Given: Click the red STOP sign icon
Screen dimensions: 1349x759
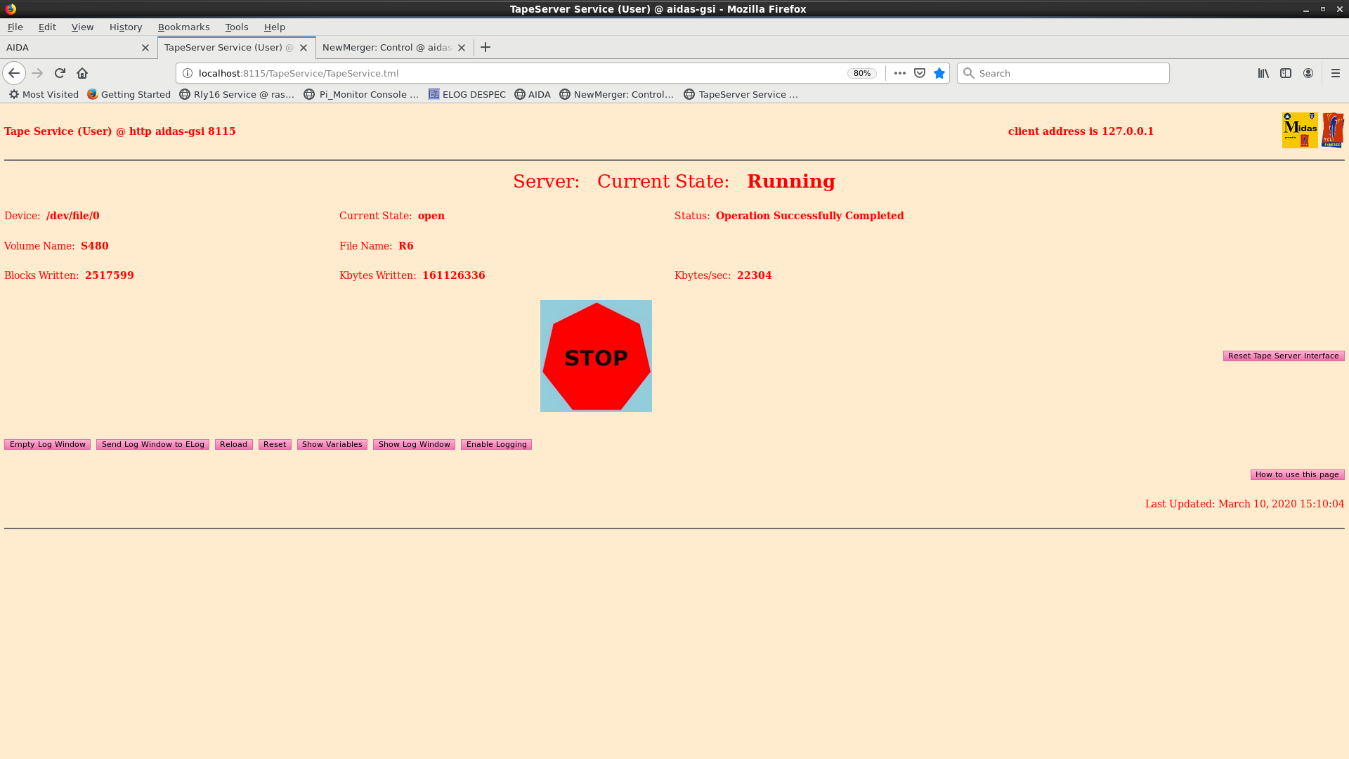Looking at the screenshot, I should click(x=596, y=356).
